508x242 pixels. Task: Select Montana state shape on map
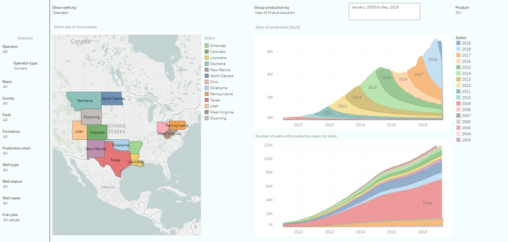click(x=84, y=101)
